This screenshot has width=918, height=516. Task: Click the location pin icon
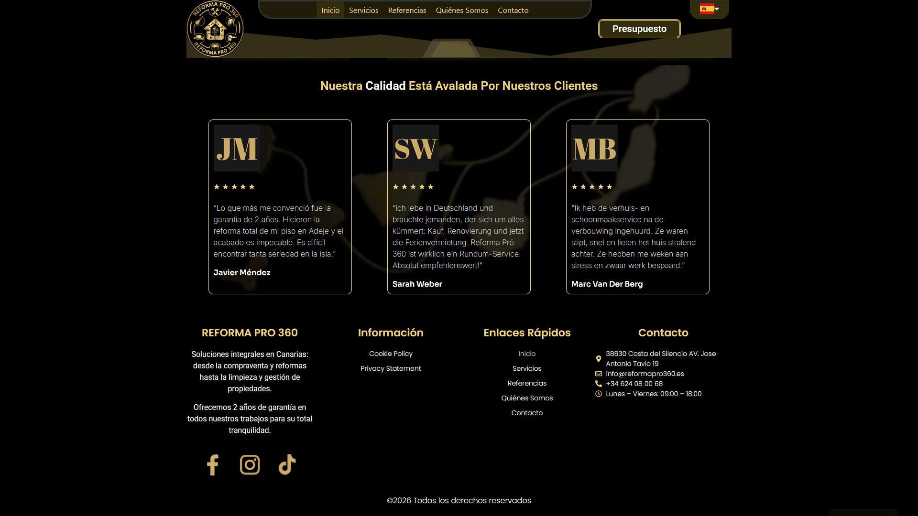coord(598,359)
